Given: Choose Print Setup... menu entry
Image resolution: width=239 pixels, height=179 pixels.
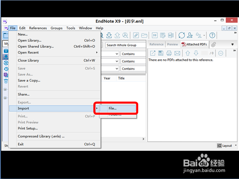Looking at the screenshot, I should [x=55, y=129].
